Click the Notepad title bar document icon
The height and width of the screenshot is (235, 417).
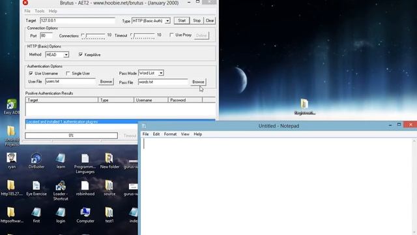click(x=144, y=126)
